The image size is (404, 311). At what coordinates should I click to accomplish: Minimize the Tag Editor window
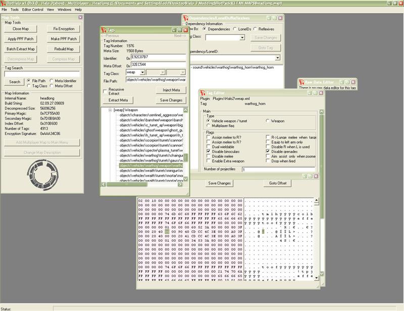click(x=310, y=93)
